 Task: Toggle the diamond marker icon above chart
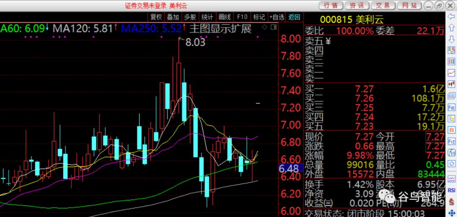(264, 27)
